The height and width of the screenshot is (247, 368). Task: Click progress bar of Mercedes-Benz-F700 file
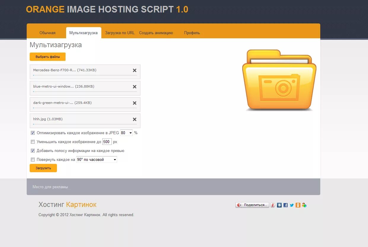(x=85, y=75)
